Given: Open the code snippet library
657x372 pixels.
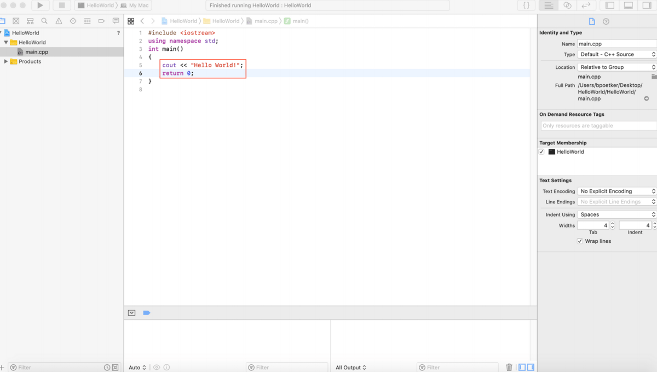Looking at the screenshot, I should click(526, 5).
